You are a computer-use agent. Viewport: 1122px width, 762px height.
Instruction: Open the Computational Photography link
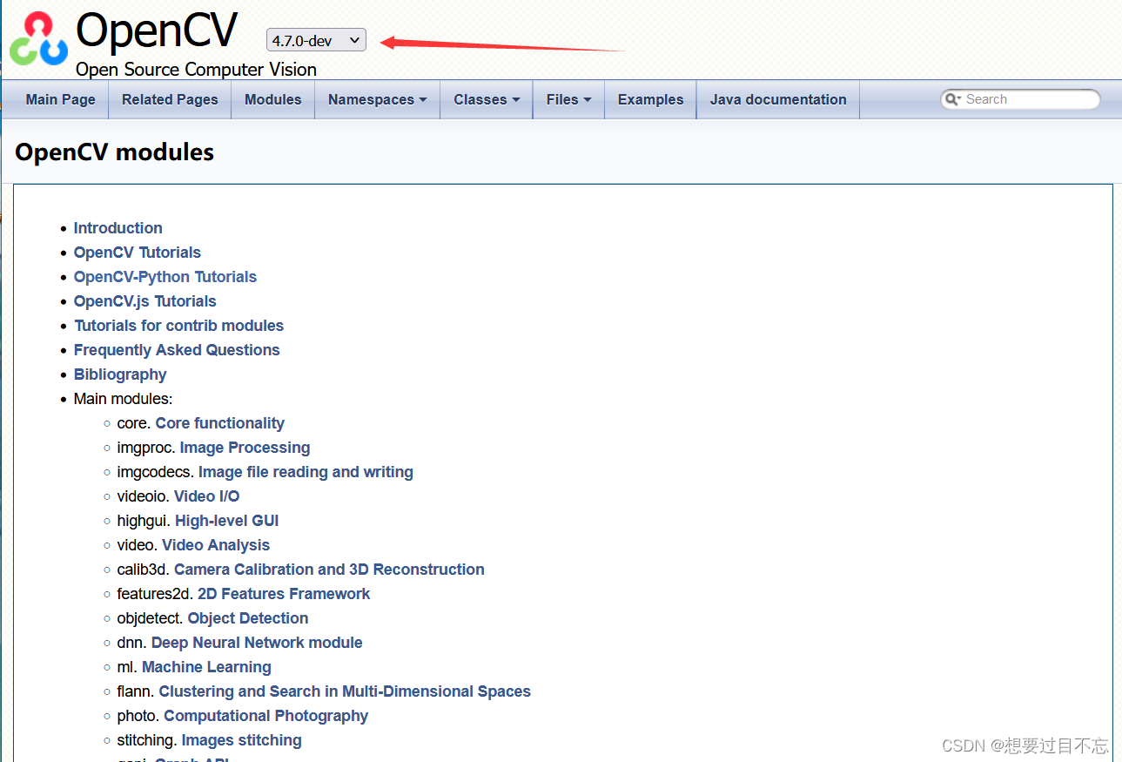pos(265,716)
